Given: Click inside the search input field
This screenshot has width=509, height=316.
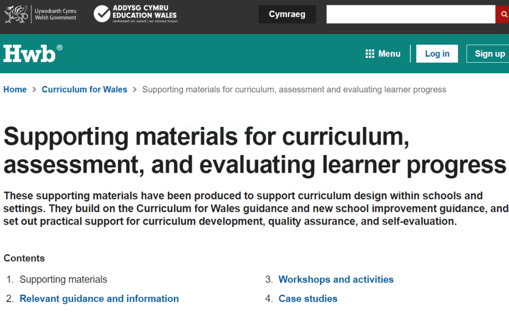Looking at the screenshot, I should click(412, 14).
